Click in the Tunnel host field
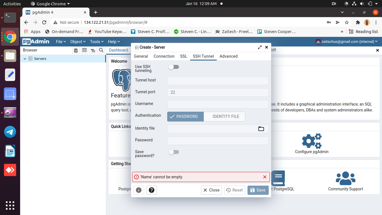This screenshot has height=215, width=382. point(218,81)
